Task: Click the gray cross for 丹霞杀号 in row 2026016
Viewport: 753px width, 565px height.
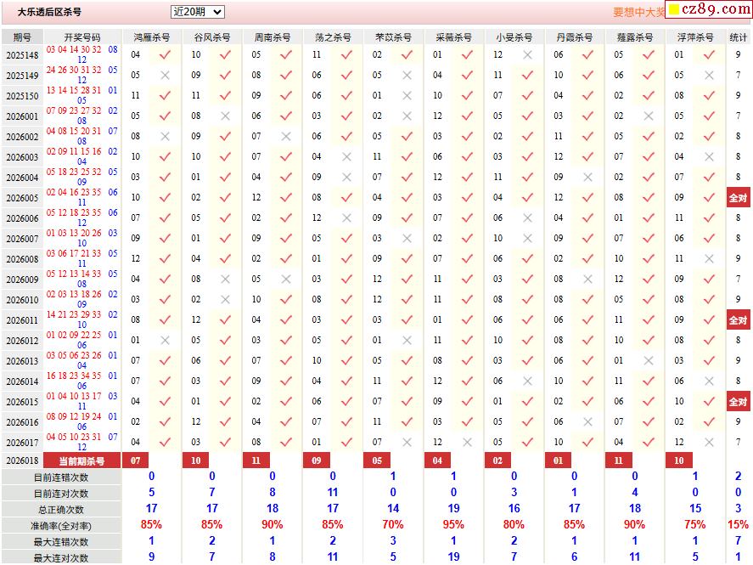Action: coord(587,421)
